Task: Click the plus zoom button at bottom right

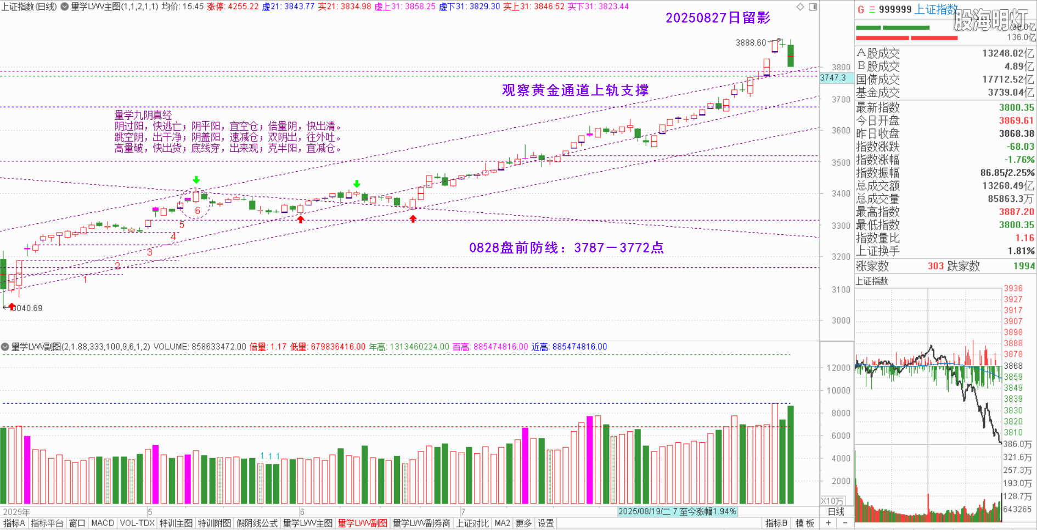Action: point(829,523)
